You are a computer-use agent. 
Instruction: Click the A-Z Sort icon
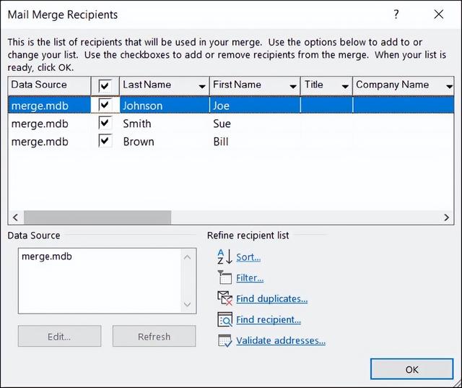(x=225, y=256)
